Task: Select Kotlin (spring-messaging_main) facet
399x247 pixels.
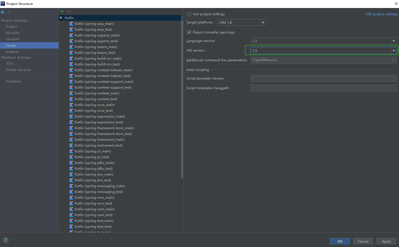Action: [100, 186]
